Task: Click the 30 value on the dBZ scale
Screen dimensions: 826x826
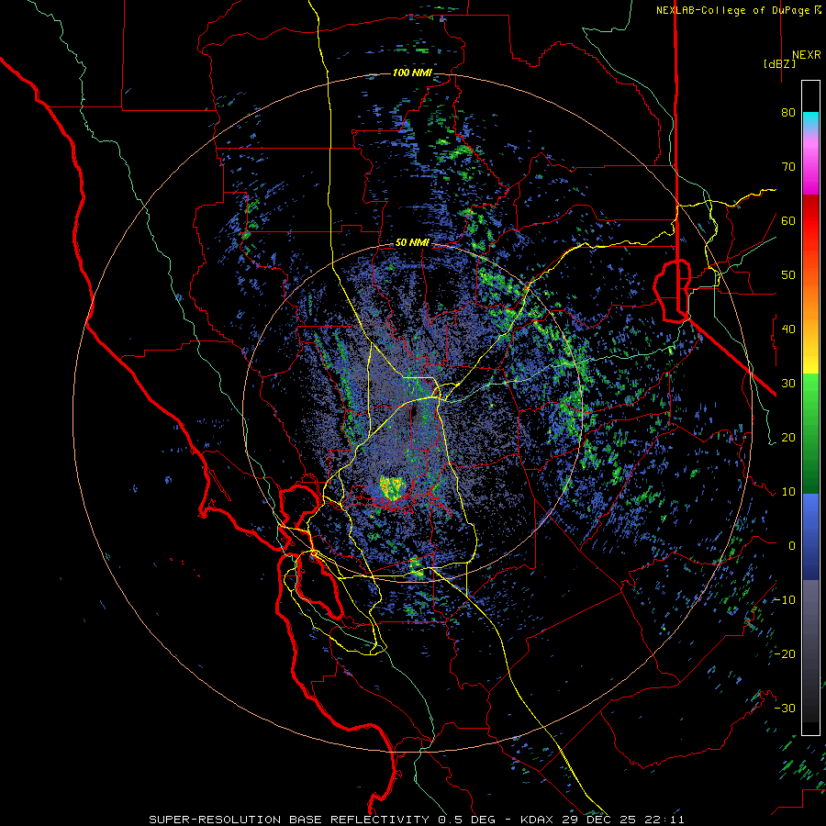Action: click(x=788, y=383)
